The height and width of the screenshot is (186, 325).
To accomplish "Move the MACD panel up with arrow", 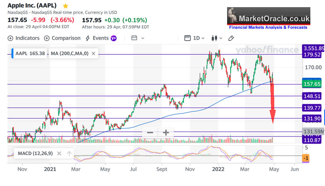I will point(69,153).
